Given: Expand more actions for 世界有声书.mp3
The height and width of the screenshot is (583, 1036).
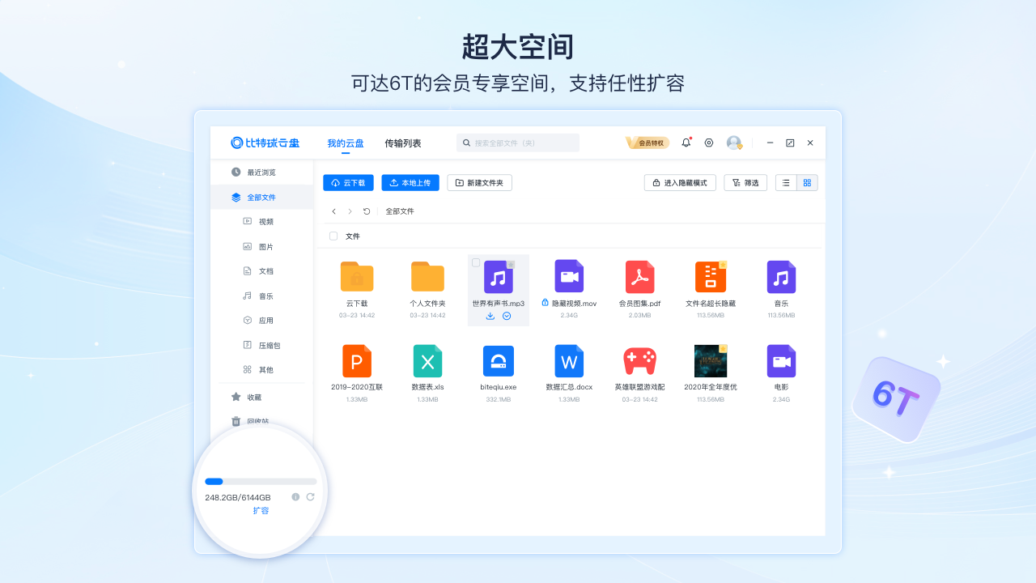Looking at the screenshot, I should point(507,316).
